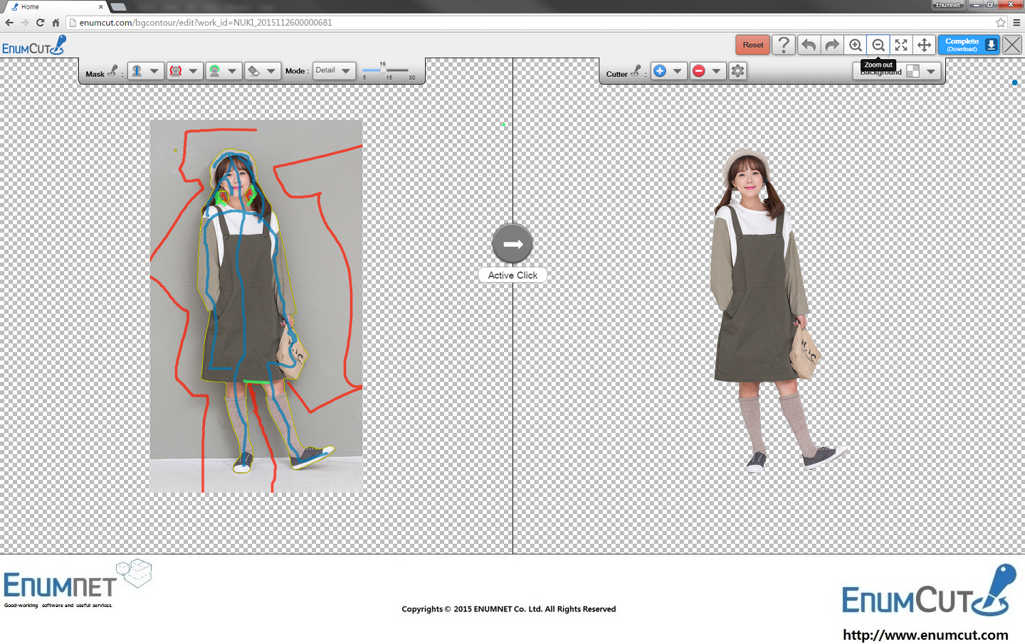Click the EnumCut logo at top left
This screenshot has width=1025, height=644.
point(34,45)
